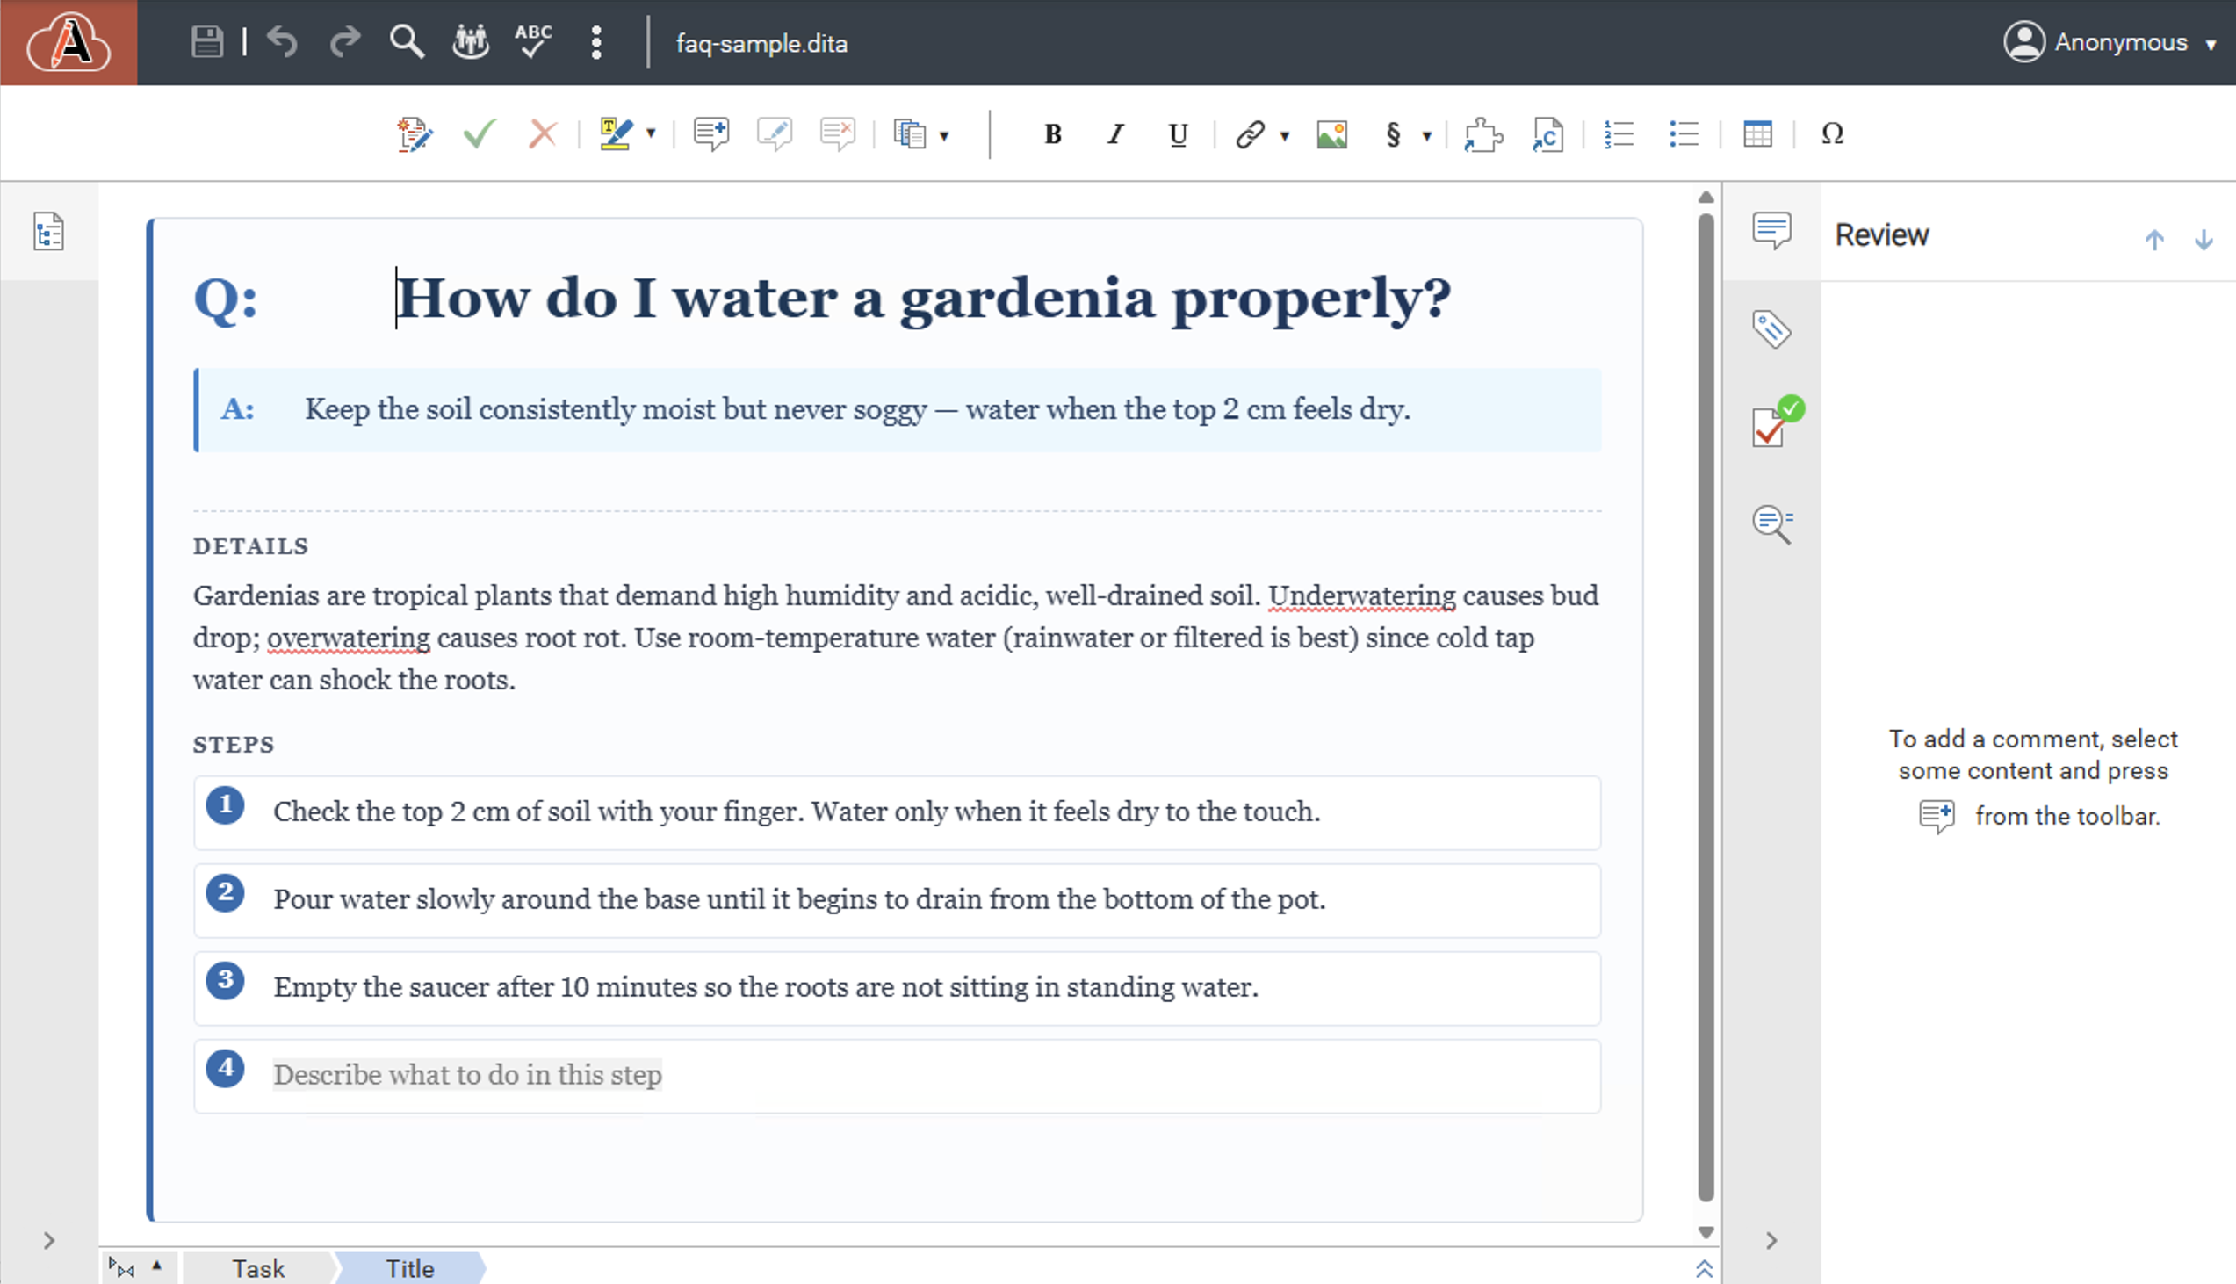This screenshot has width=2236, height=1284.
Task: Expand the clipboard dropdown arrow
Action: tap(944, 136)
